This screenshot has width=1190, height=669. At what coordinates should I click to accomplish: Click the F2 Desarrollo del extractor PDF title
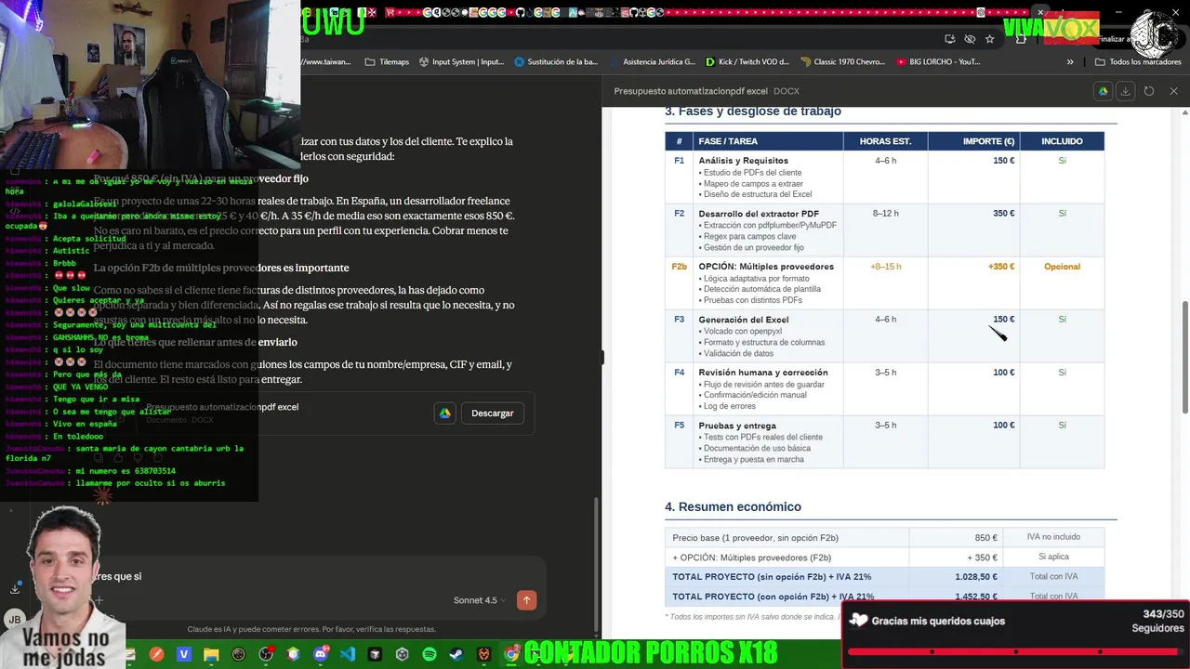pos(759,214)
